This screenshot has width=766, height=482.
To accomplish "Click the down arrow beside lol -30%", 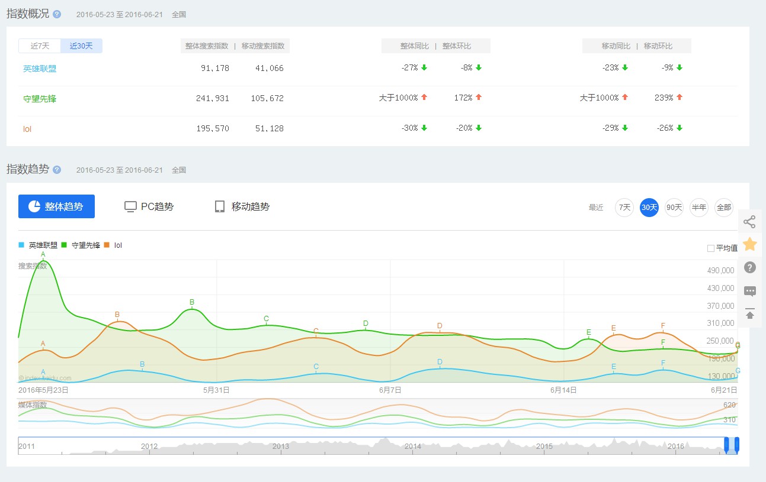I will click(x=424, y=128).
